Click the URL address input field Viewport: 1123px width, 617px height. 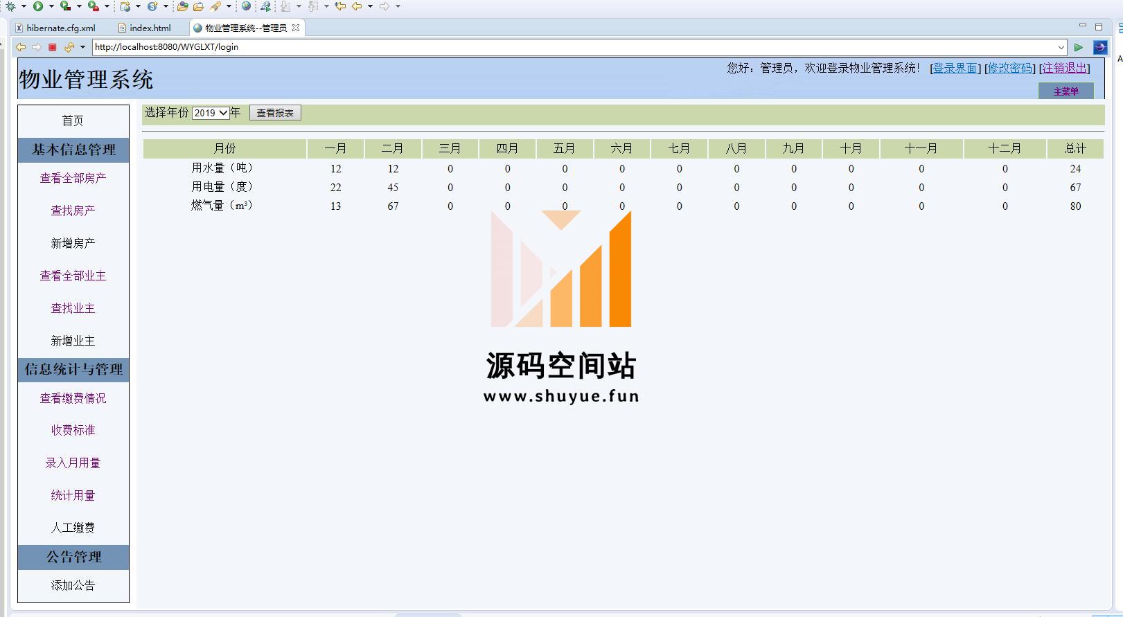tap(574, 47)
